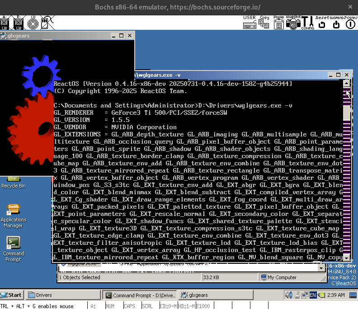Click the Bochs CD-ROM drive icon
Image resolution: width=358 pixels, height=309 pixels.
point(33,23)
